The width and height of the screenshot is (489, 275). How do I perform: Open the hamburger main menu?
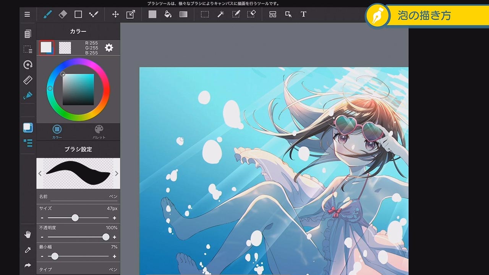tap(27, 15)
